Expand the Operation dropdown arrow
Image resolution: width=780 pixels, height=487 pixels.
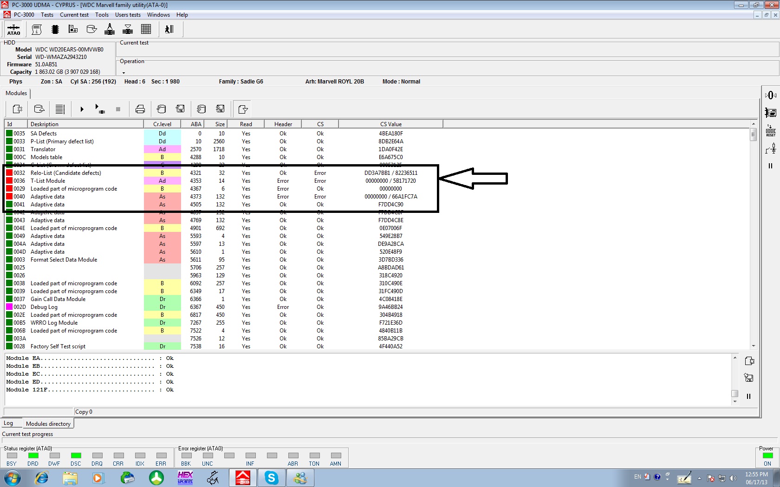pos(123,72)
